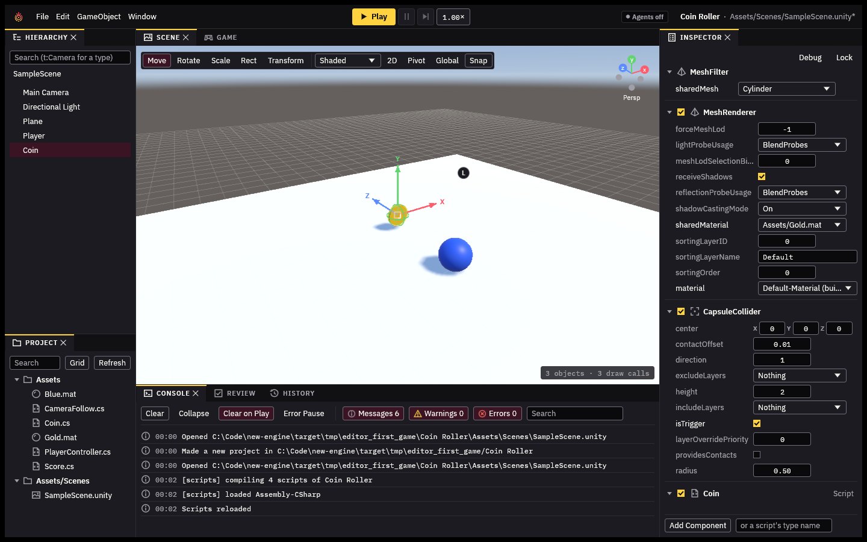This screenshot has height=542, width=867.
Task: Toggle the receiveShadows checkbox
Action: pos(762,176)
